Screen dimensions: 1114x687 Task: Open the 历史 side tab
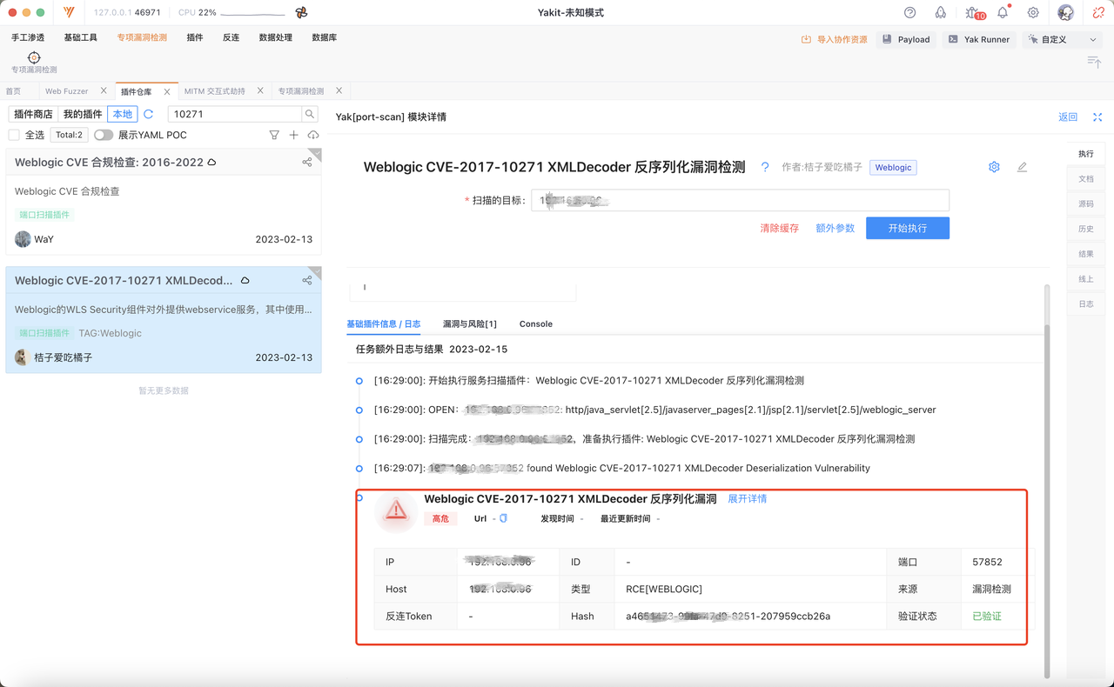click(x=1086, y=229)
